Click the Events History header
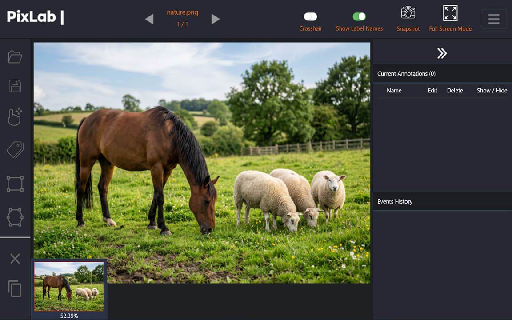512x320 pixels. (395, 201)
